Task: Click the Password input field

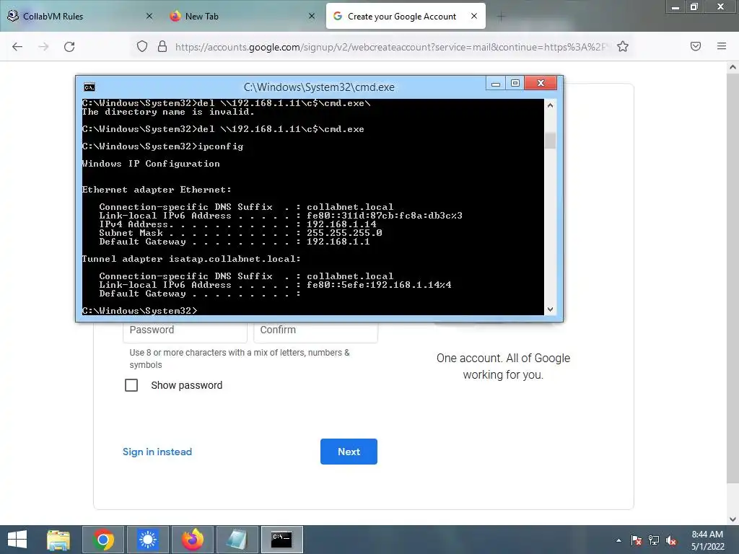Action: pos(185,331)
